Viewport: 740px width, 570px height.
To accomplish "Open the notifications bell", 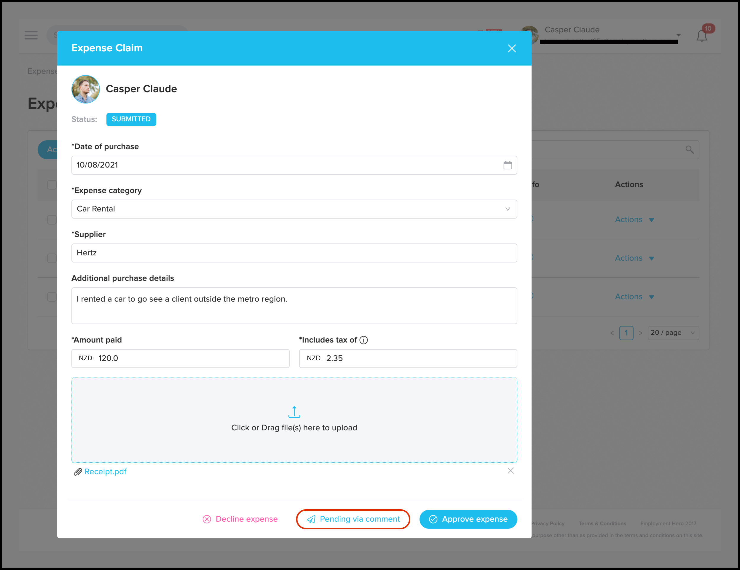I will tap(702, 36).
